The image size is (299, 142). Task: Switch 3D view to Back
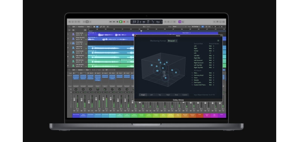(176, 95)
